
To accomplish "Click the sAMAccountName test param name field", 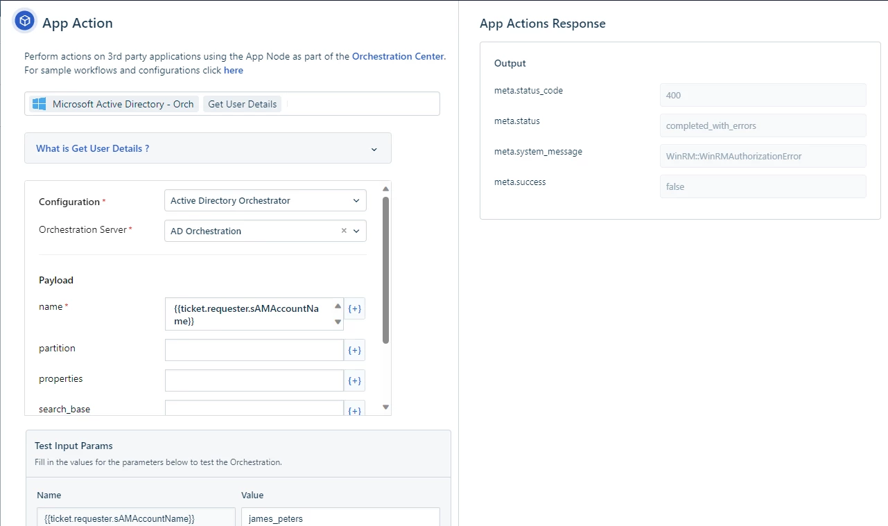I will [x=136, y=517].
